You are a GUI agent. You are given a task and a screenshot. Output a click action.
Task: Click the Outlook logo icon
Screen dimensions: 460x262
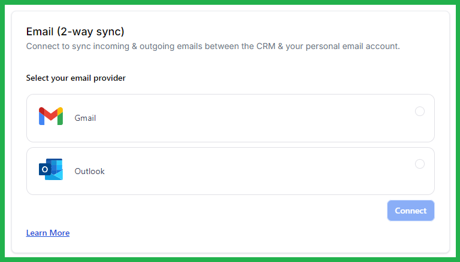[51, 170]
